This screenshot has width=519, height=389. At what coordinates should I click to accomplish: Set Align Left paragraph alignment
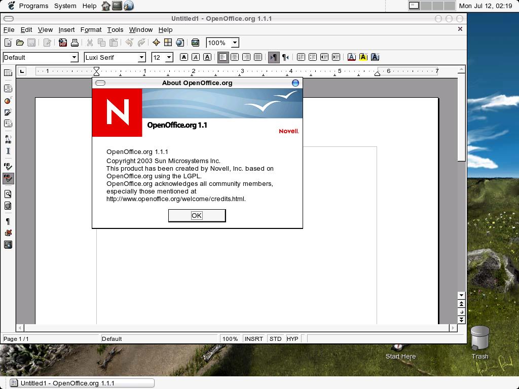(x=223, y=57)
